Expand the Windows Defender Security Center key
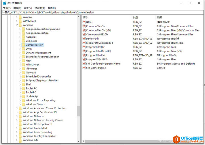Image resolution: width=205 pixels, height=145 pixels. click(x=17, y=120)
